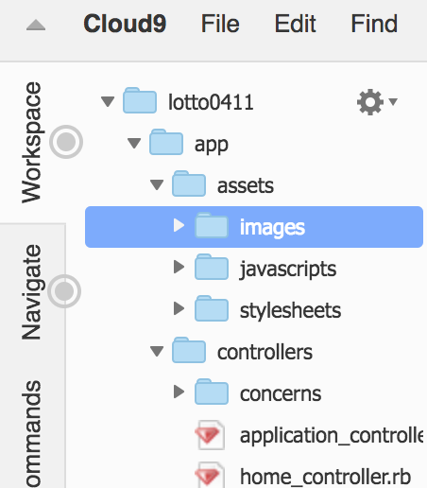Viewport: 427px width, 488px height.
Task: Toggle the circular button beside Workspace
Action: pyautogui.click(x=66, y=142)
